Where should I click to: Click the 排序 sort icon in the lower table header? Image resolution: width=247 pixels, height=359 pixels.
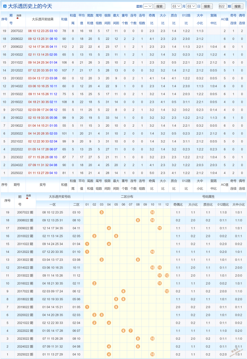pos(28,196)
